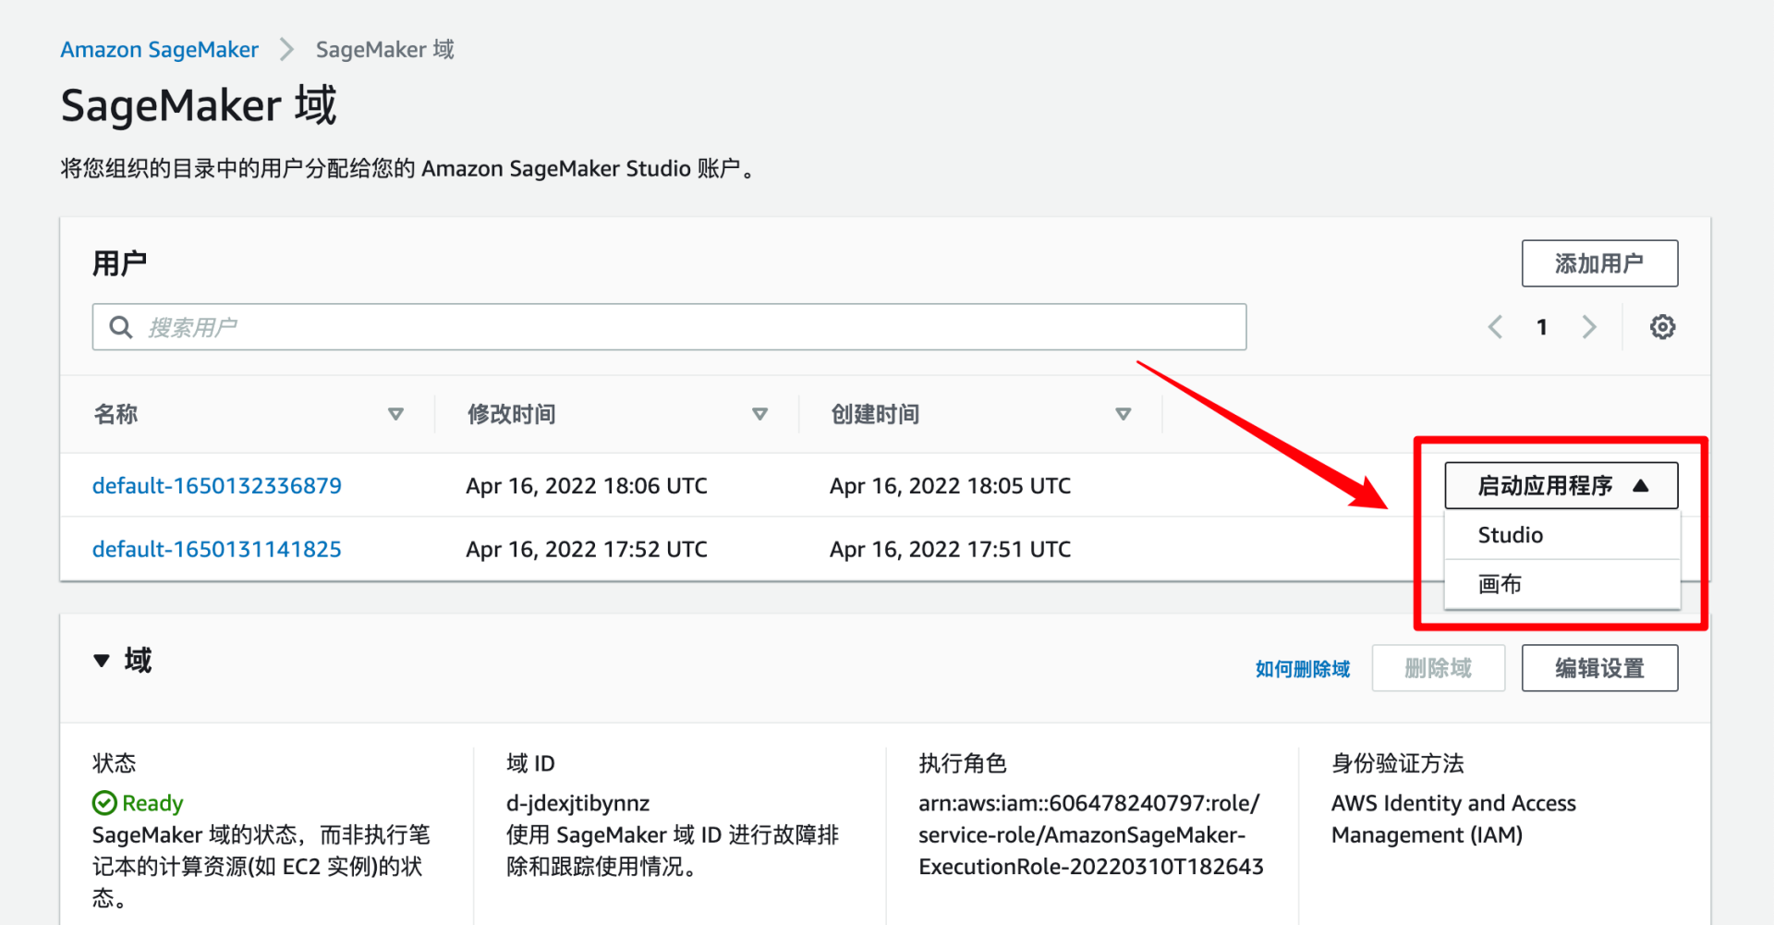Click the disabled 删除域 button
This screenshot has width=1774, height=925.
[x=1439, y=668]
